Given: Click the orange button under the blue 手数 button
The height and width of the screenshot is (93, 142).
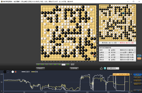Looking at the screenshot, I should point(139,58).
